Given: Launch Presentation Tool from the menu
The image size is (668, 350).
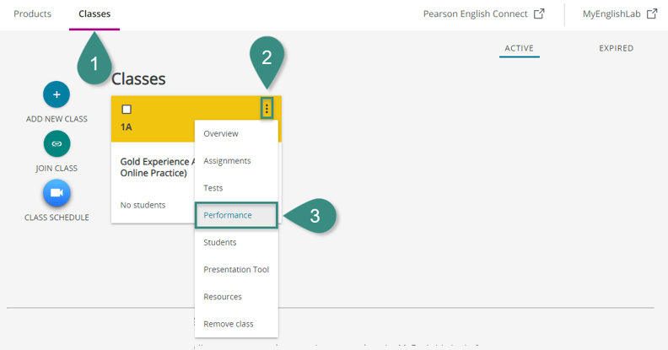Looking at the screenshot, I should click(235, 270).
